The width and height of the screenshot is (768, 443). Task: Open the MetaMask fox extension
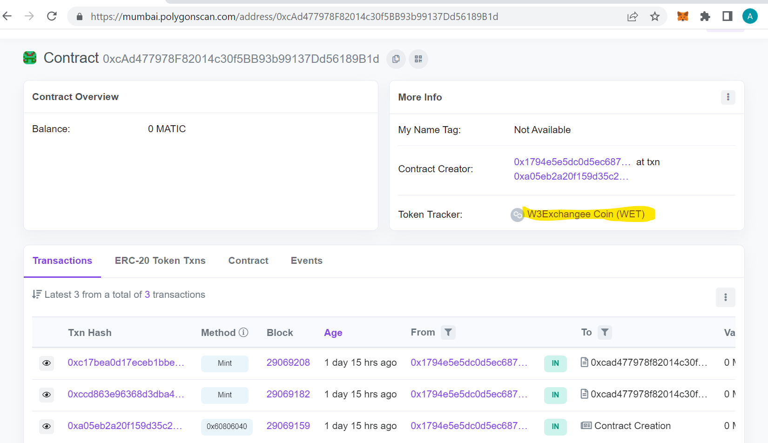point(682,17)
